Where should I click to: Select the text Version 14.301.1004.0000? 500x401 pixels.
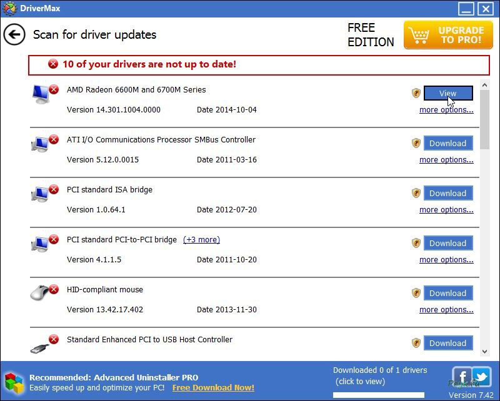114,110
